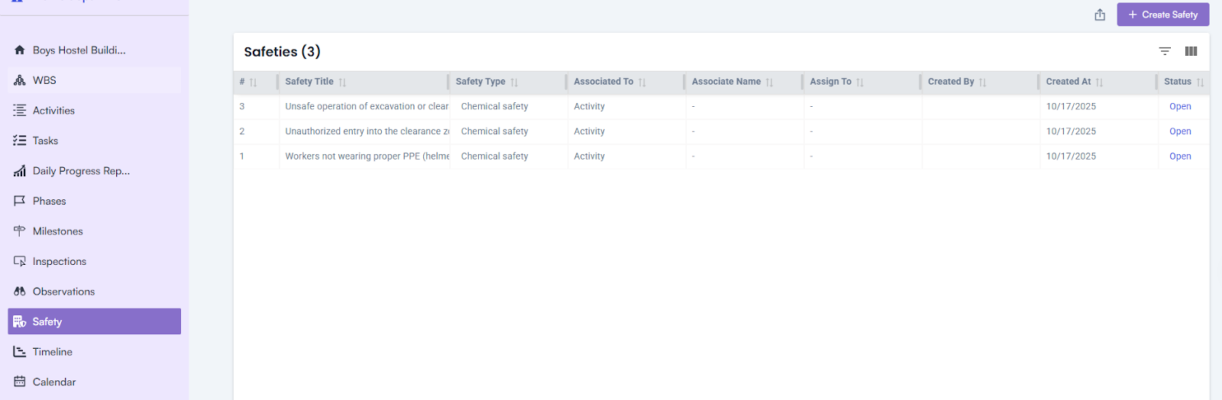The height and width of the screenshot is (400, 1222).
Task: Click the WBS hierarchy icon in sidebar
Action: pos(20,80)
